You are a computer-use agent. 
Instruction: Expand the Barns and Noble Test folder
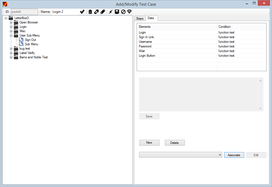coord(11,57)
